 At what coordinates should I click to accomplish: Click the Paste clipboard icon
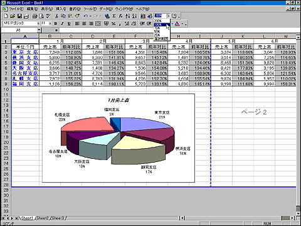[x=70, y=16]
